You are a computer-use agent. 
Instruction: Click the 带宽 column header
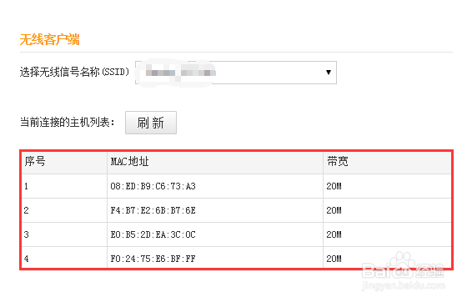click(338, 162)
